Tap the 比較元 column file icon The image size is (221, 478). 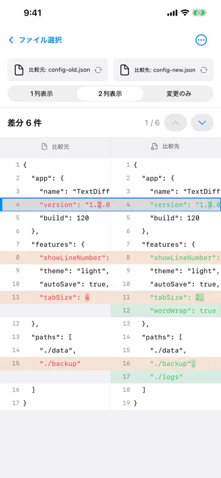tap(45, 146)
